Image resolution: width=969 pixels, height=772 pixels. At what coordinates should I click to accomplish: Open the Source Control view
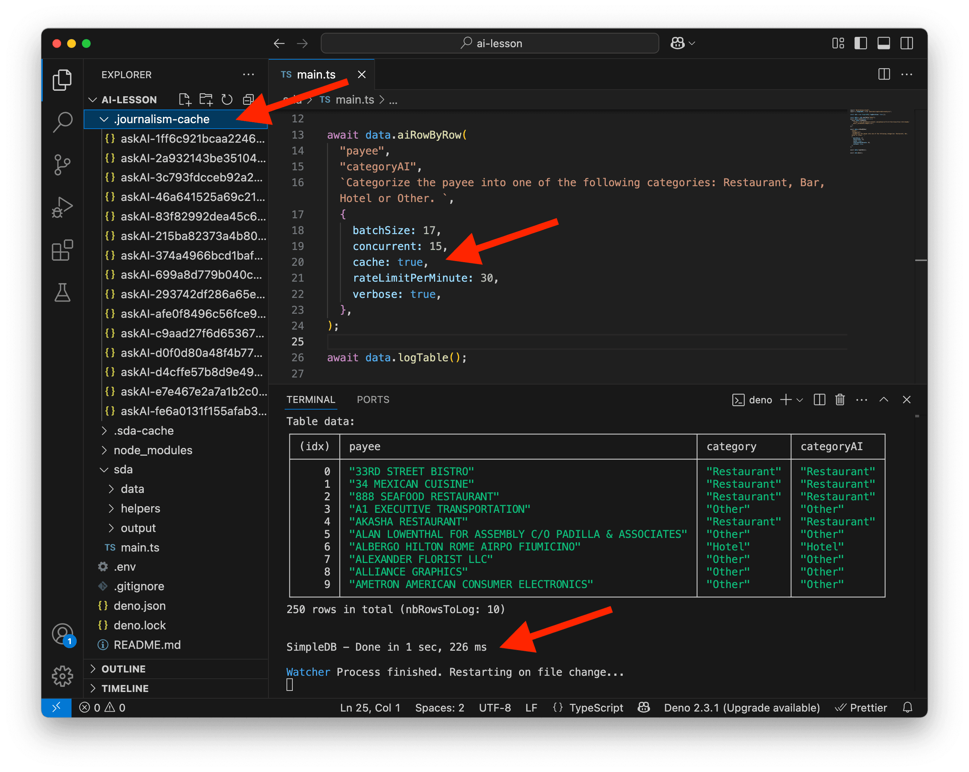point(62,164)
